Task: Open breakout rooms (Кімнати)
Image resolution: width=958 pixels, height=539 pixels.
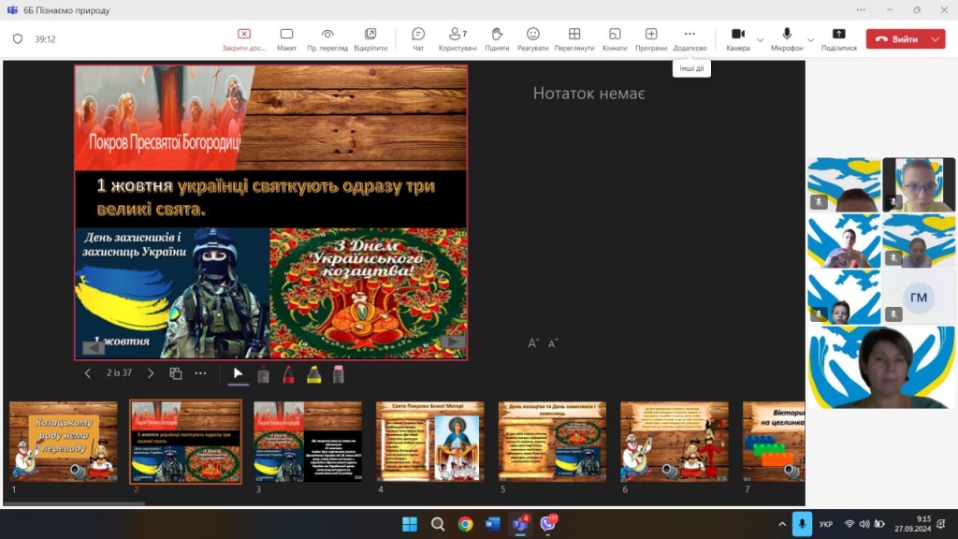Action: point(615,38)
